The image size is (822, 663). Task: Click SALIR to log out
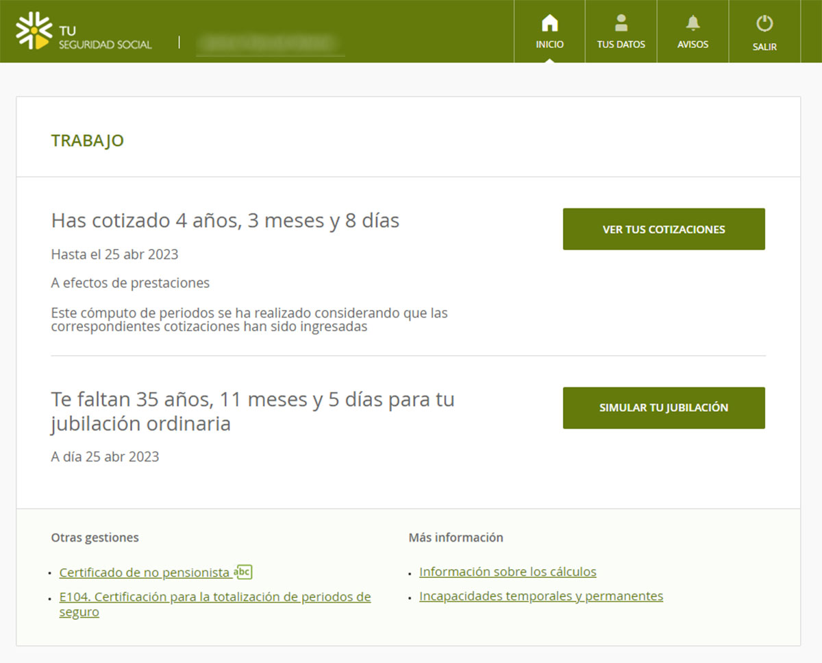pyautogui.click(x=764, y=47)
